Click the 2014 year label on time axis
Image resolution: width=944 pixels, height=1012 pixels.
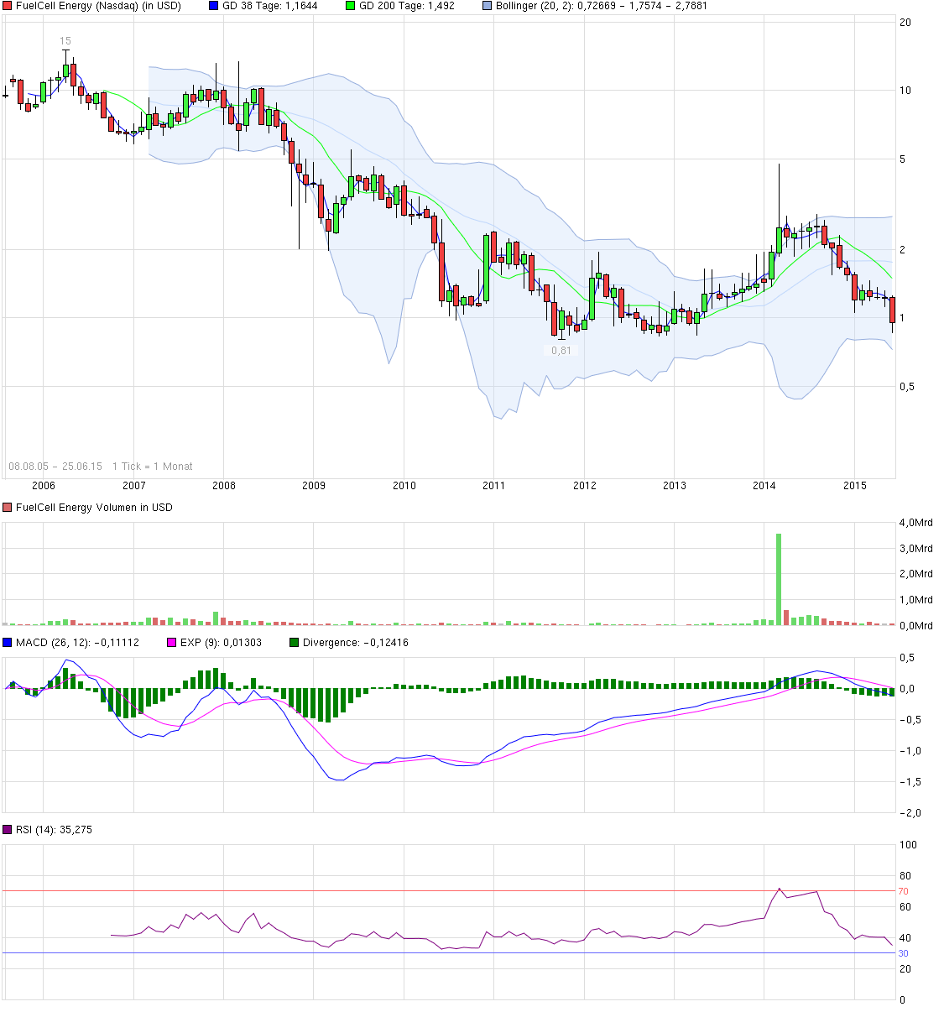(764, 486)
